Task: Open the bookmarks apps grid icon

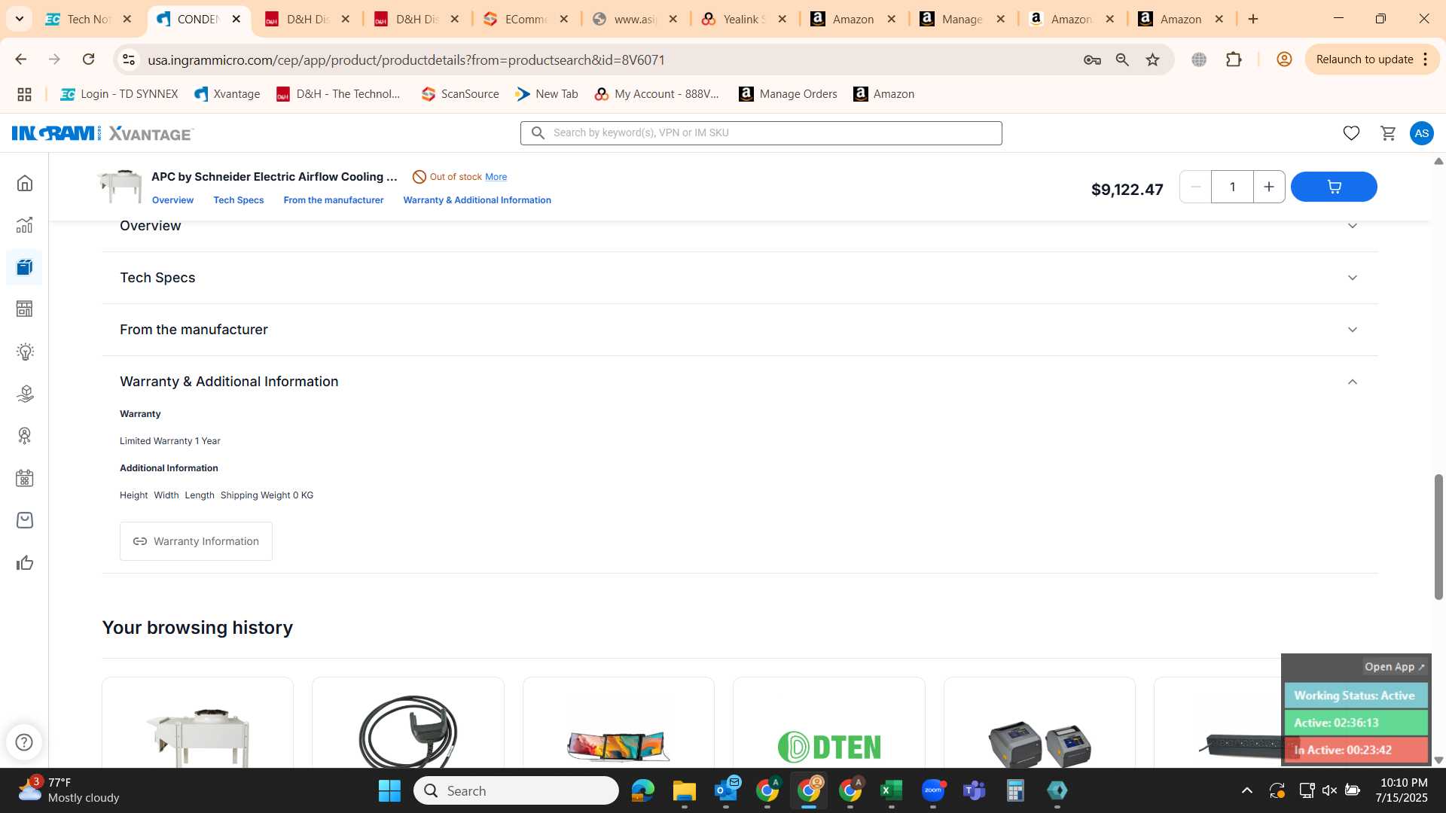Action: click(24, 94)
